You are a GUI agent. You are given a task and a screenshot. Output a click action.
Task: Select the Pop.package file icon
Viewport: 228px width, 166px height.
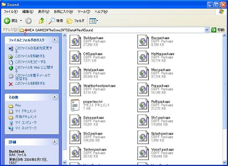(x=143, y=89)
